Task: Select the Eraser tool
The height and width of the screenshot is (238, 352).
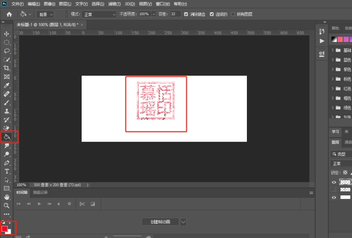Action: pyautogui.click(x=6, y=128)
